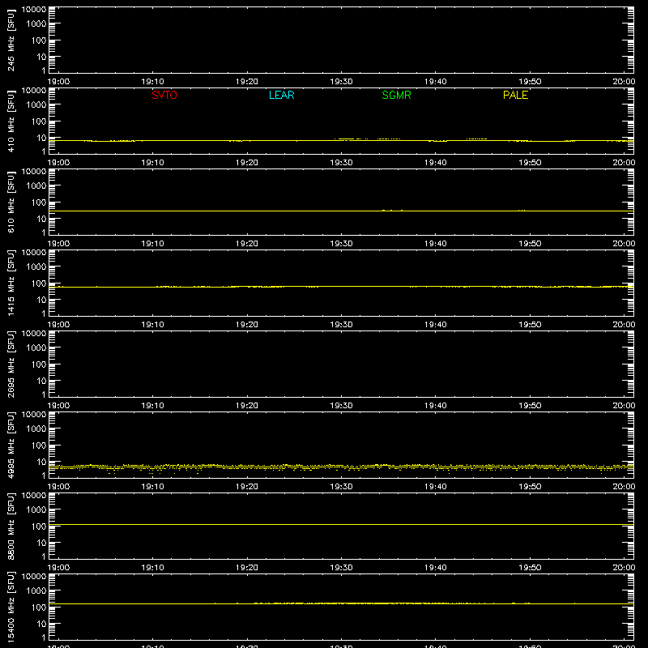Select the 410 MHz [SFU] axis title

[11, 121]
